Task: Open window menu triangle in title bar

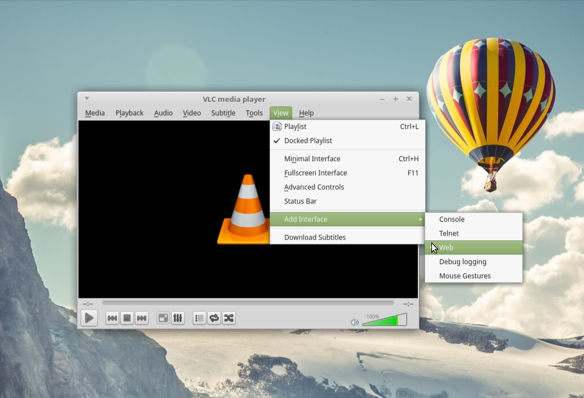Action: click(87, 99)
